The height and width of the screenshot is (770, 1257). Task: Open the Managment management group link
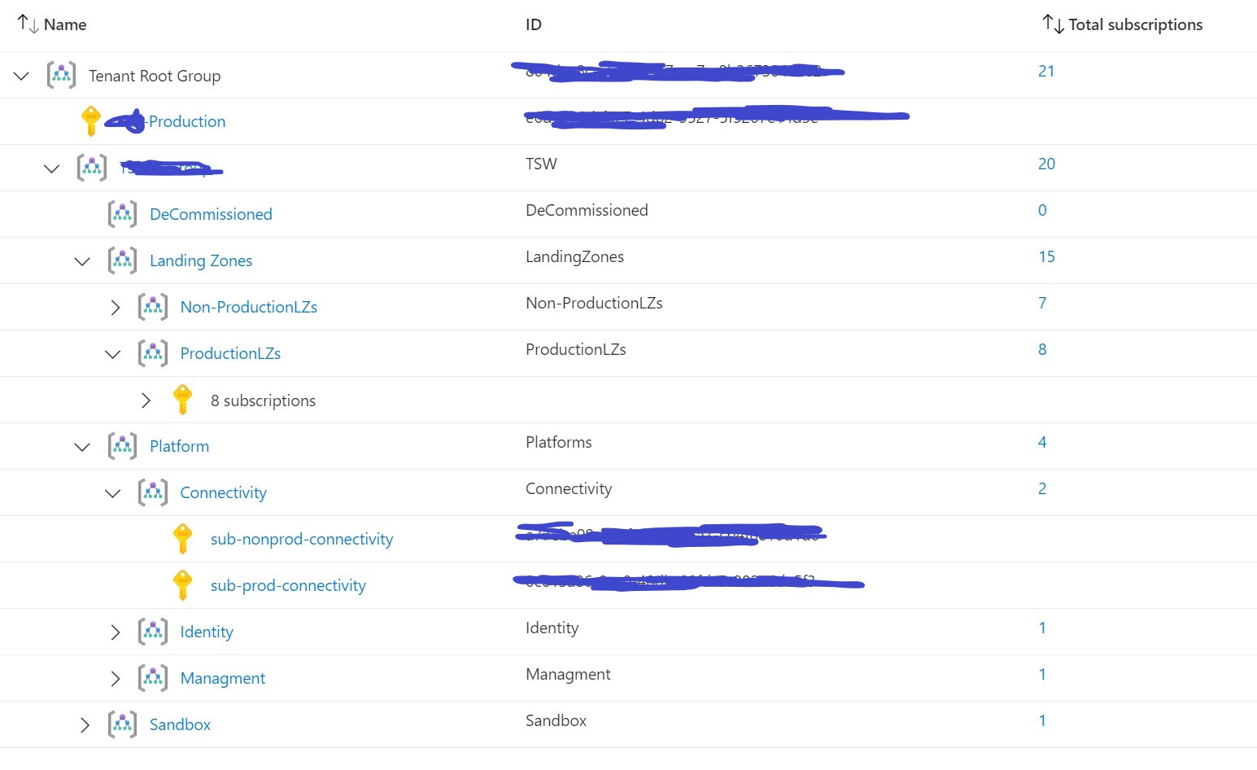click(221, 677)
